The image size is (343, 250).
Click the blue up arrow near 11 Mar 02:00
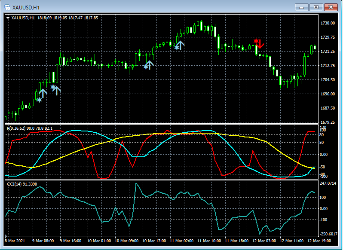click(x=181, y=45)
